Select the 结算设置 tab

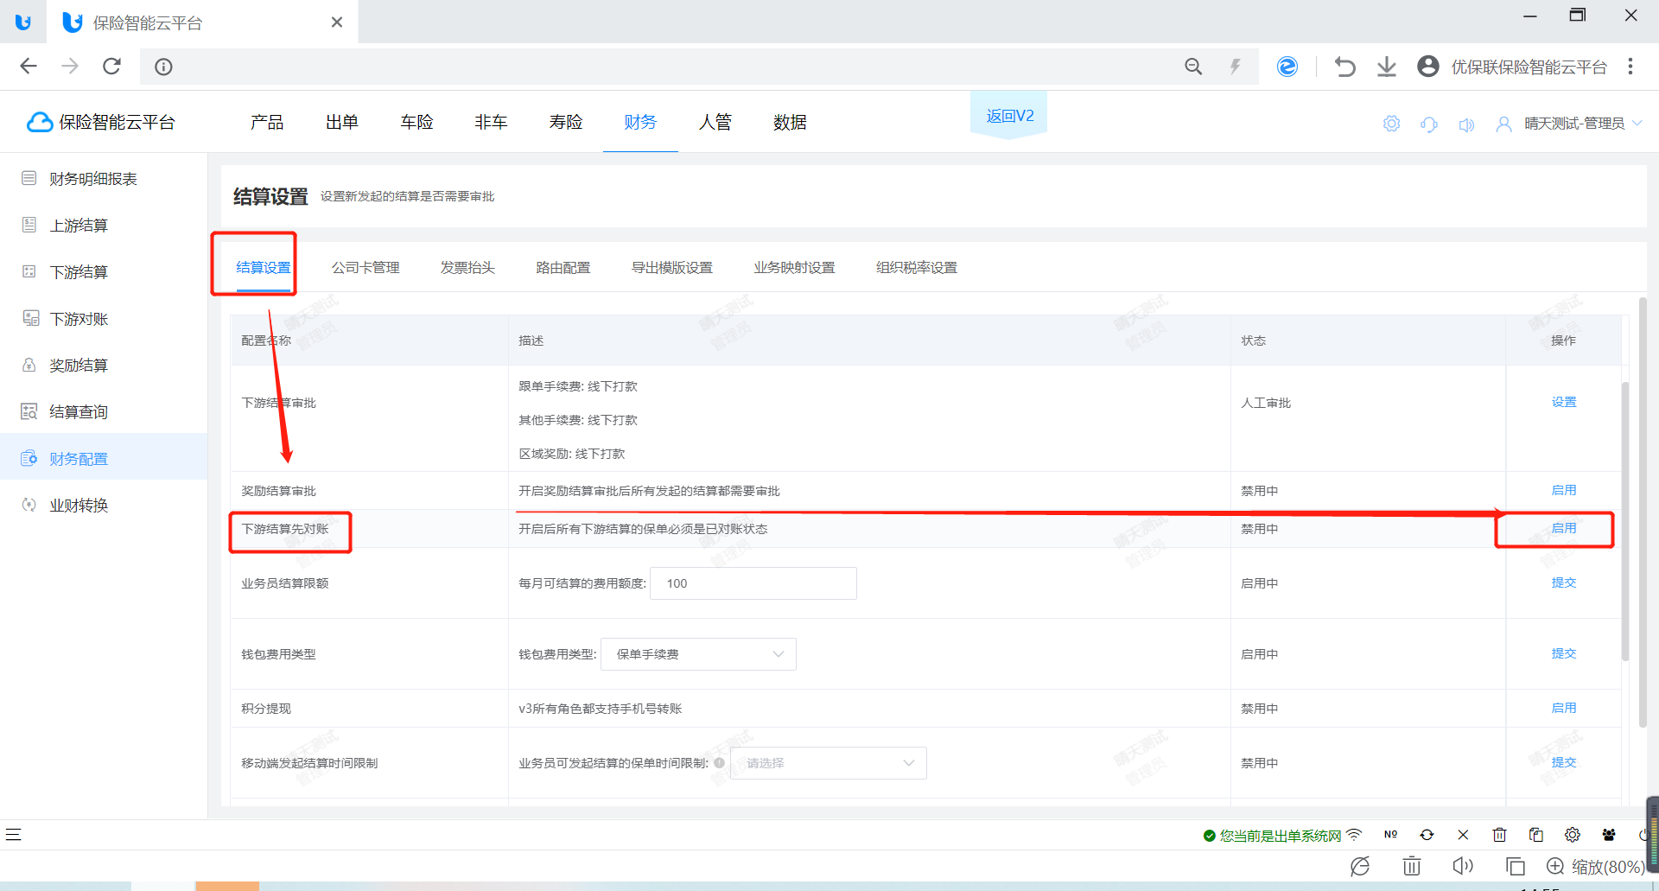coord(264,268)
